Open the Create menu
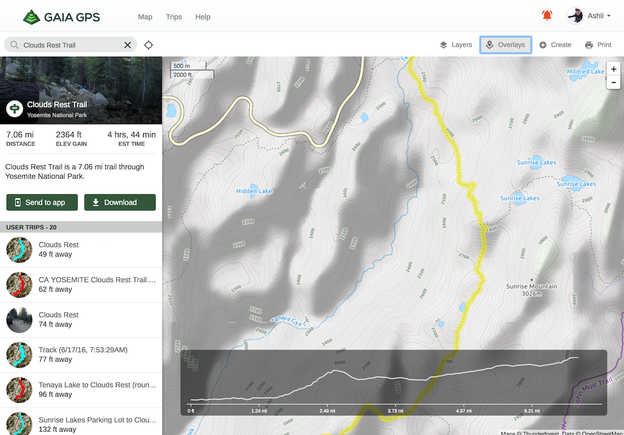The height and width of the screenshot is (435, 624). point(555,45)
